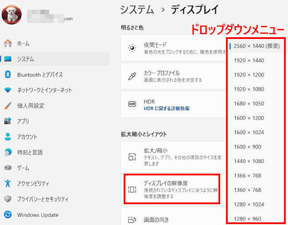Viewport: 288px width, 225px height.
Task: Select 1280 × 960 resolution
Action: coord(247,219)
